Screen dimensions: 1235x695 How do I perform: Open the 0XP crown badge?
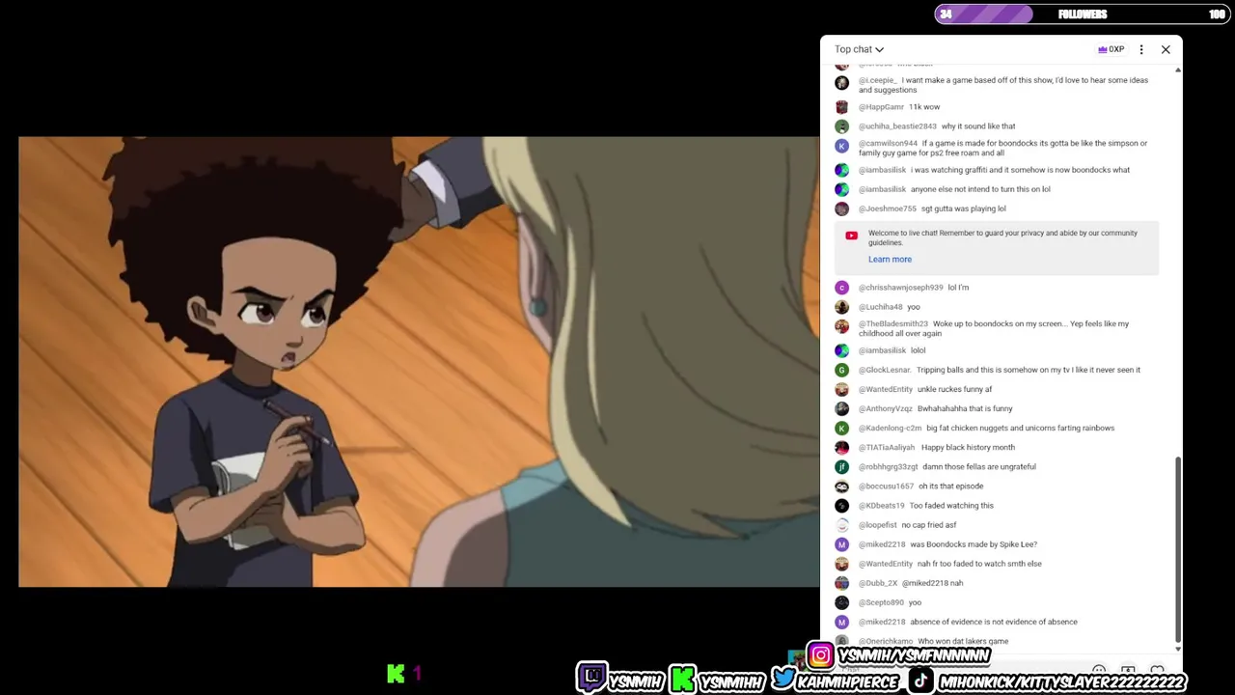coord(1111,49)
